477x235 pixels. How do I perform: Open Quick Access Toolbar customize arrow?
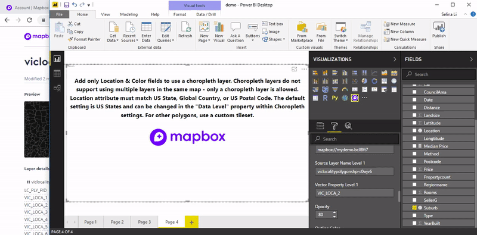pos(88,5)
